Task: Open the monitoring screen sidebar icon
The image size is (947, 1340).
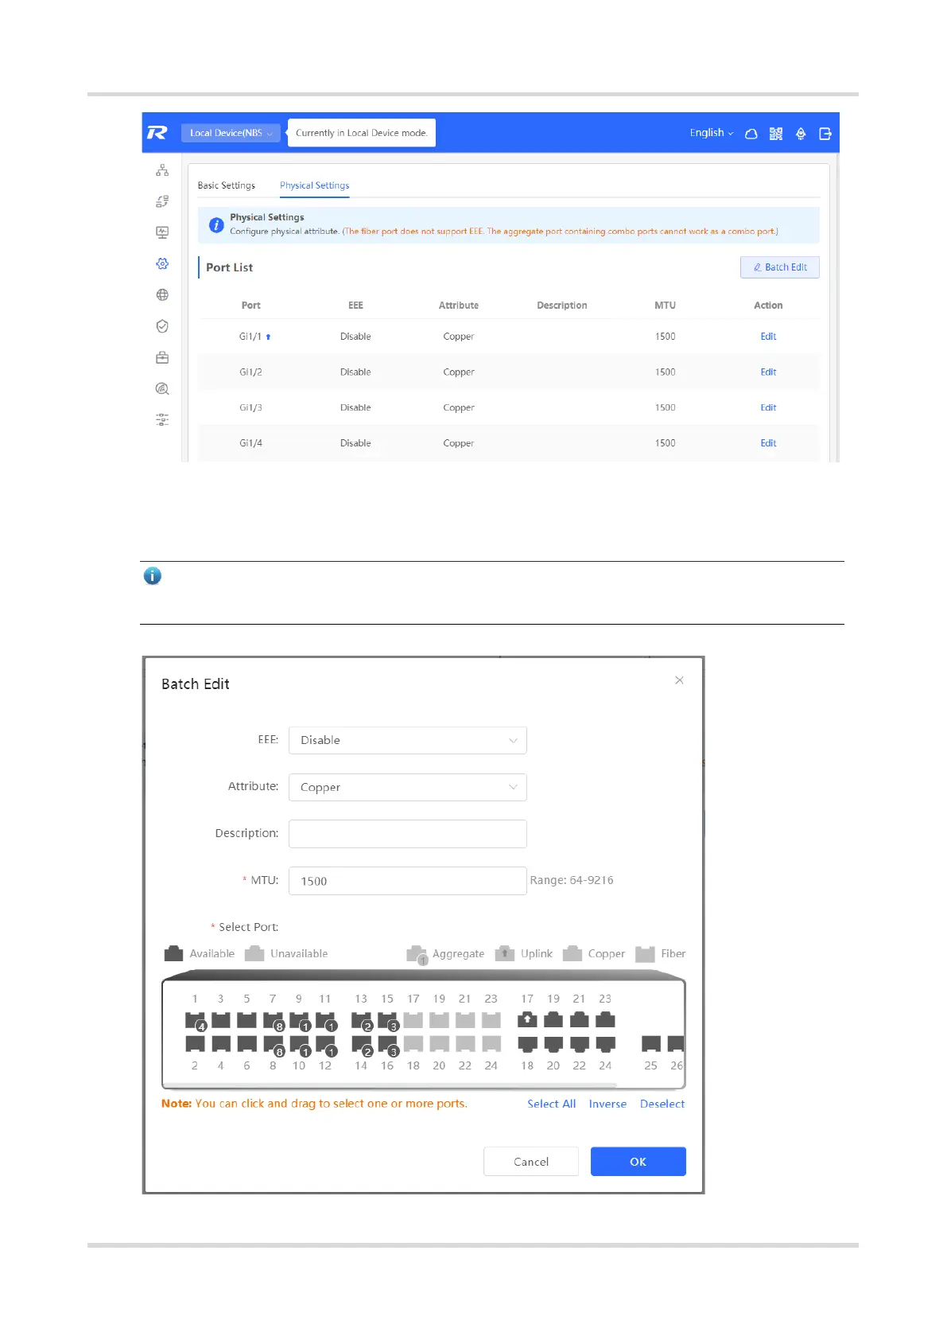Action: click(162, 232)
